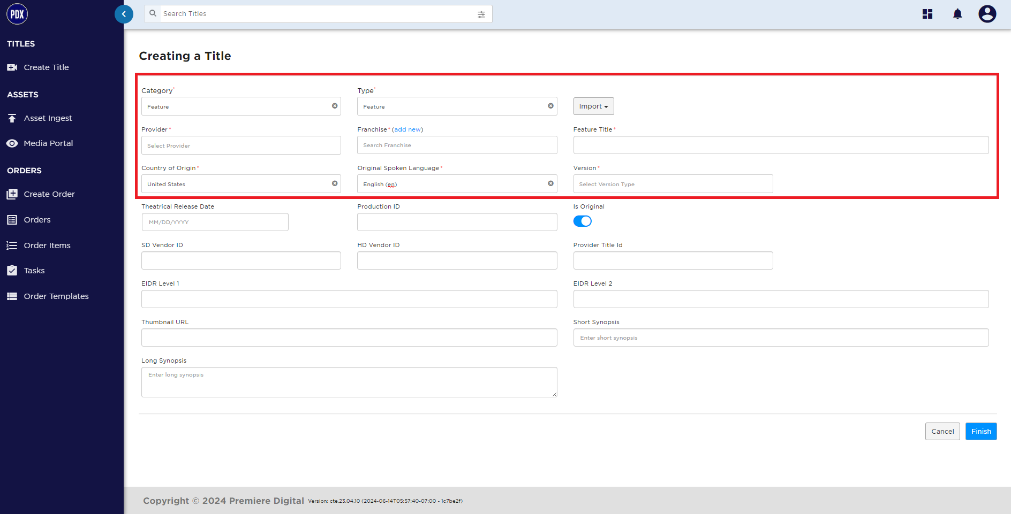Click the Tasks clipboard icon
1011x514 pixels.
(12, 271)
